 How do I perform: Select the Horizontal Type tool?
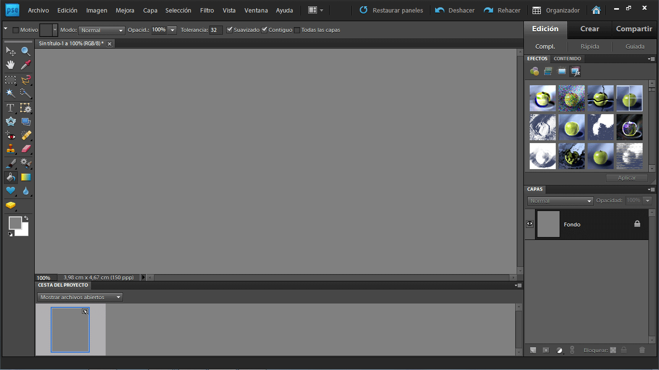[10, 108]
